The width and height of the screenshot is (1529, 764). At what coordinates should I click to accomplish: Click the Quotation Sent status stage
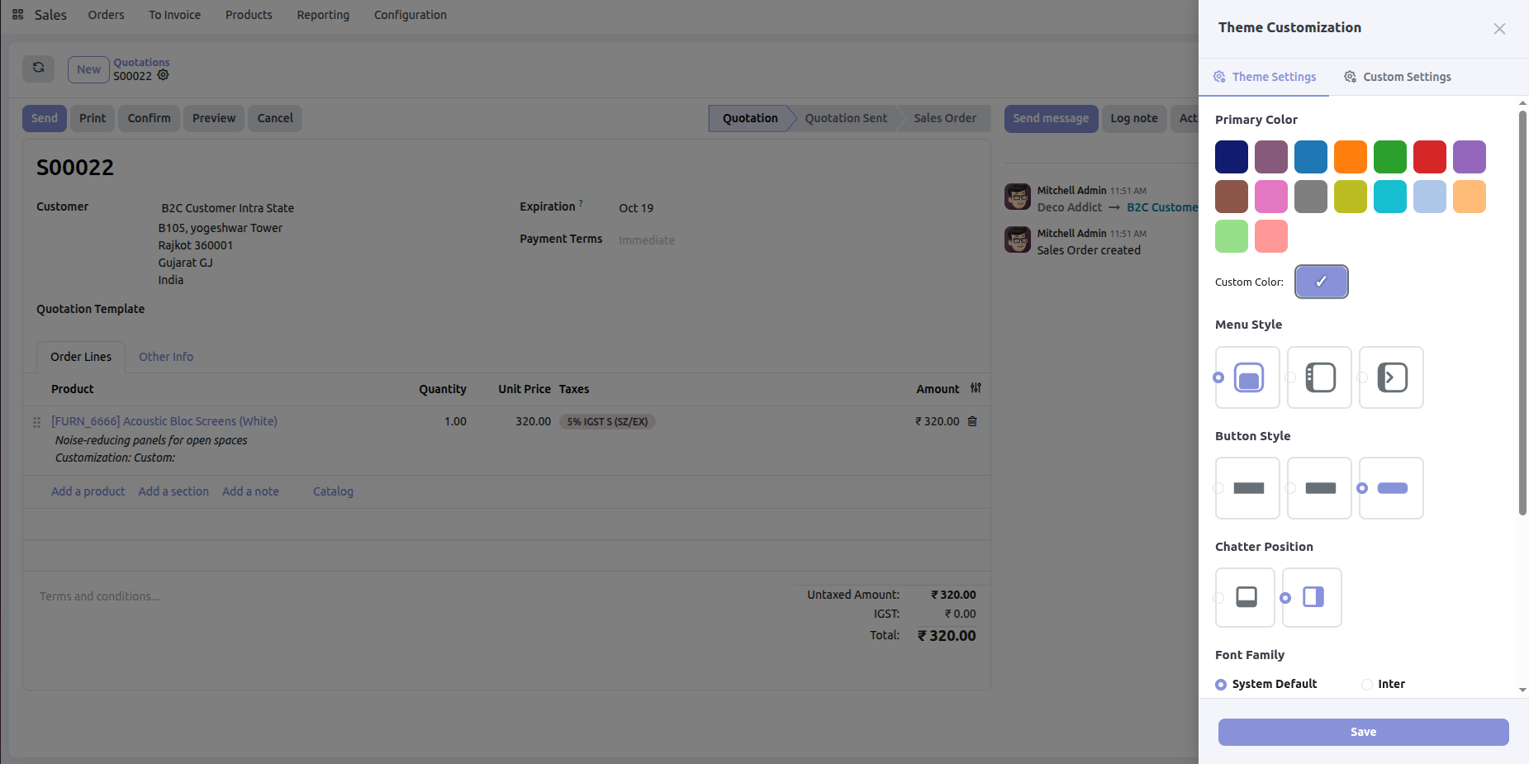pos(846,118)
